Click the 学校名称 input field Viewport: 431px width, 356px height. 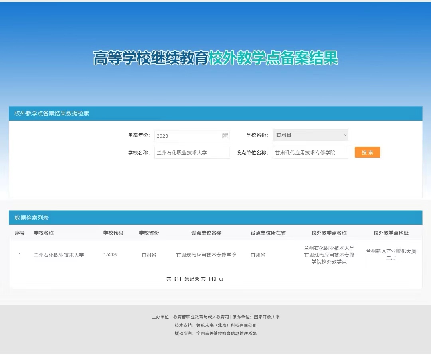pyautogui.click(x=192, y=152)
